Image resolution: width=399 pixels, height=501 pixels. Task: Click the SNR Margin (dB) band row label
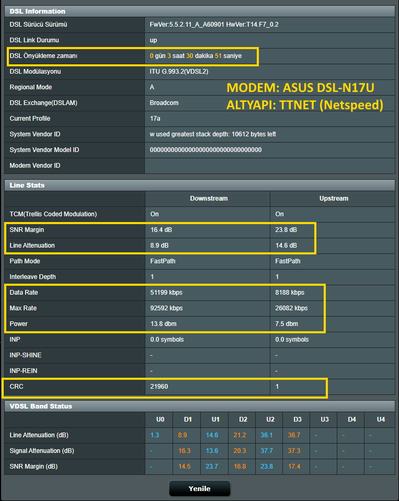pos(33,466)
